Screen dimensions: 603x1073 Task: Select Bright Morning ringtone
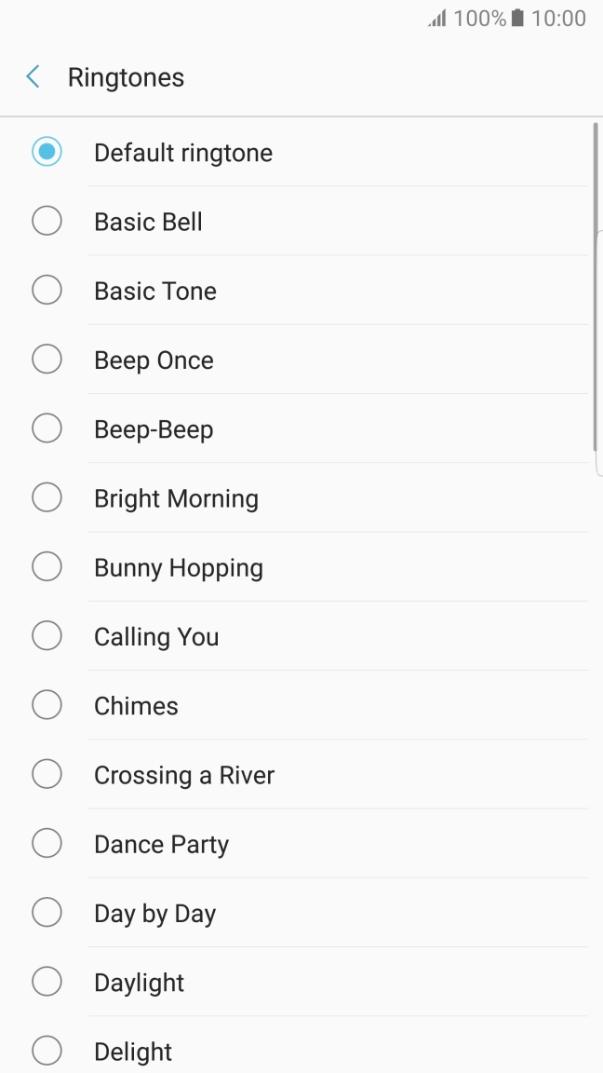[175, 497]
